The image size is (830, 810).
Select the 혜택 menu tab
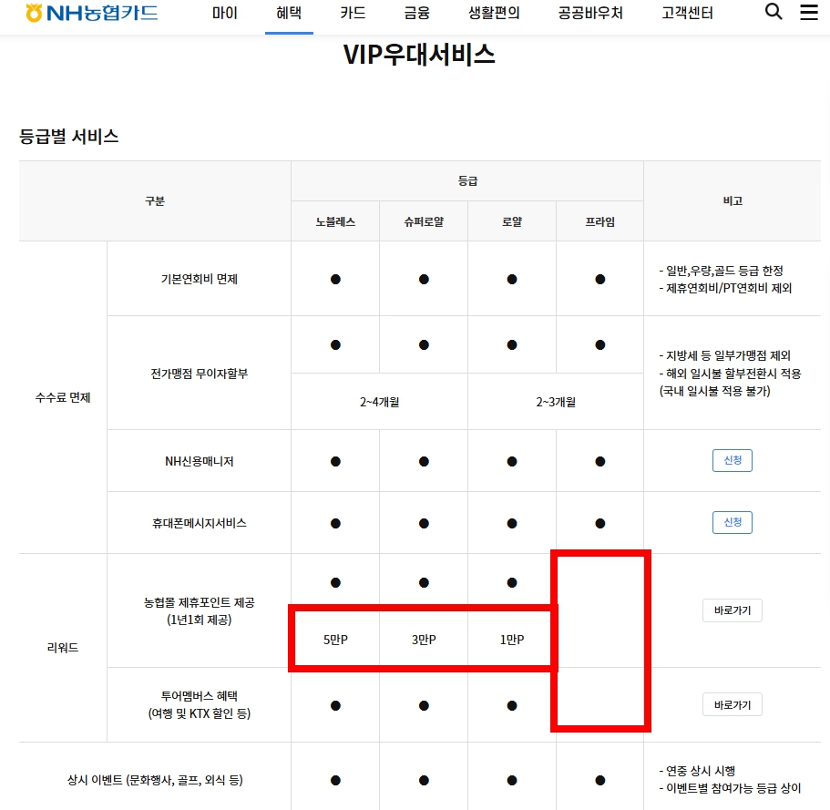coord(289,13)
